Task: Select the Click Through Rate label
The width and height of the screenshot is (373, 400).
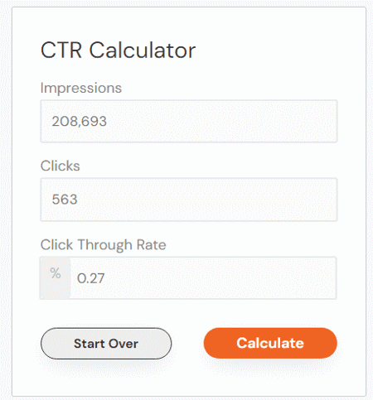Action: (104, 245)
